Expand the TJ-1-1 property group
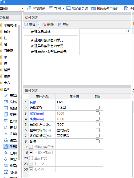 click(x=31, y=169)
